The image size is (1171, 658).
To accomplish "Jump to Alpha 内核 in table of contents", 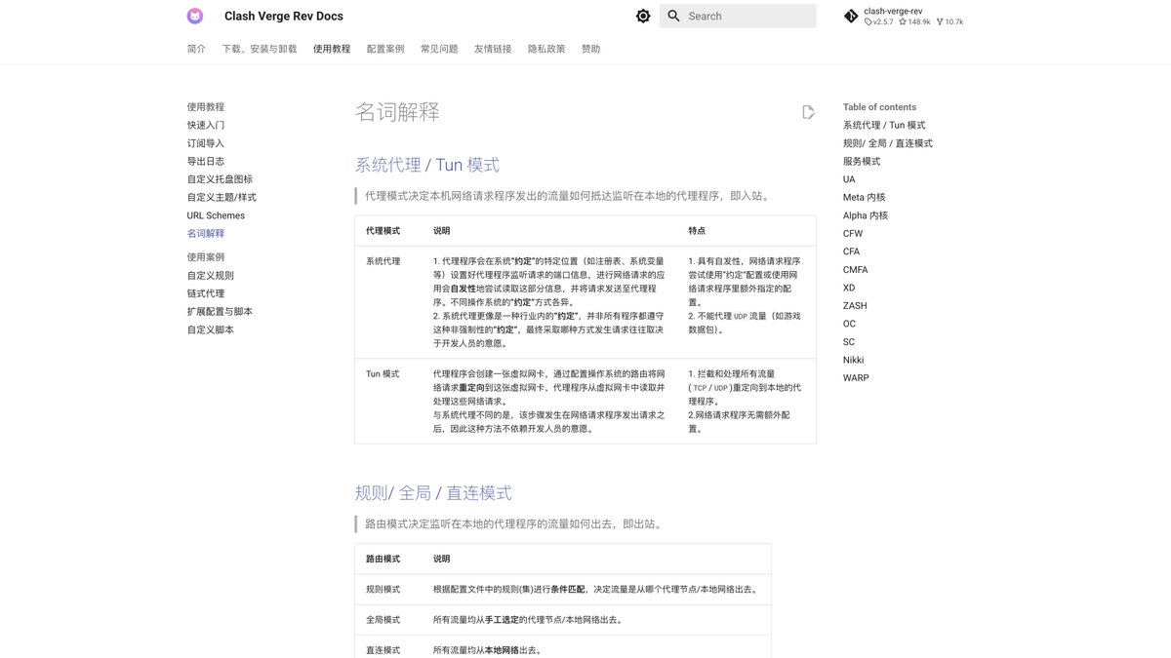I will coord(866,215).
